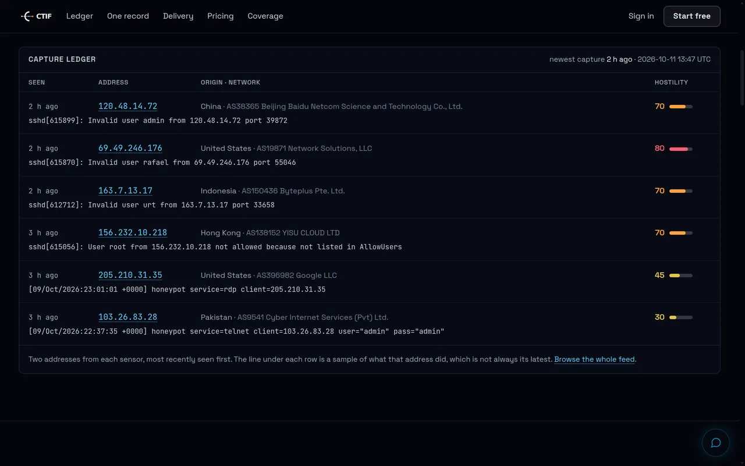745x466 pixels.
Task: Click the Beijing Baidu Netcom origin text
Action: click(x=332, y=107)
